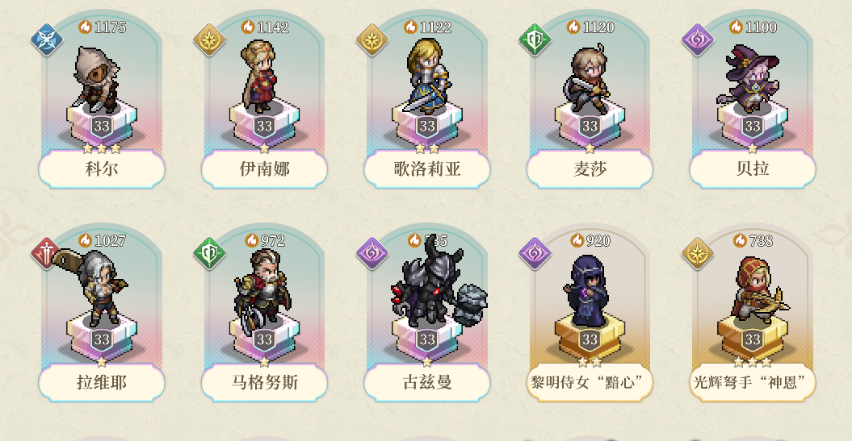Click the green shield icon on 马格努斯's card
Viewport: 852px width, 441px height.
tap(210, 253)
